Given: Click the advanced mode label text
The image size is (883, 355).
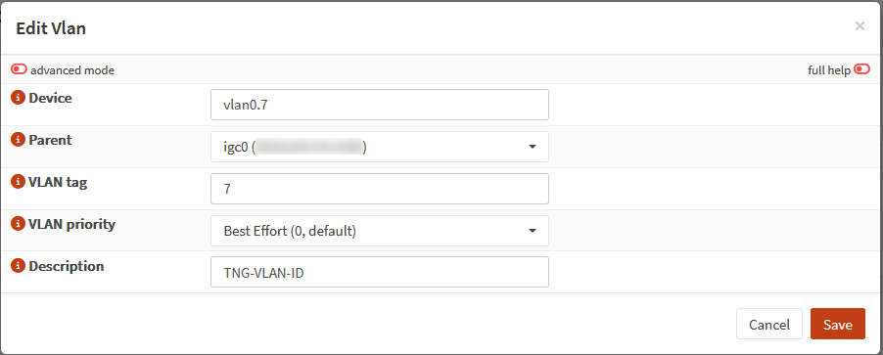Looking at the screenshot, I should (x=72, y=70).
